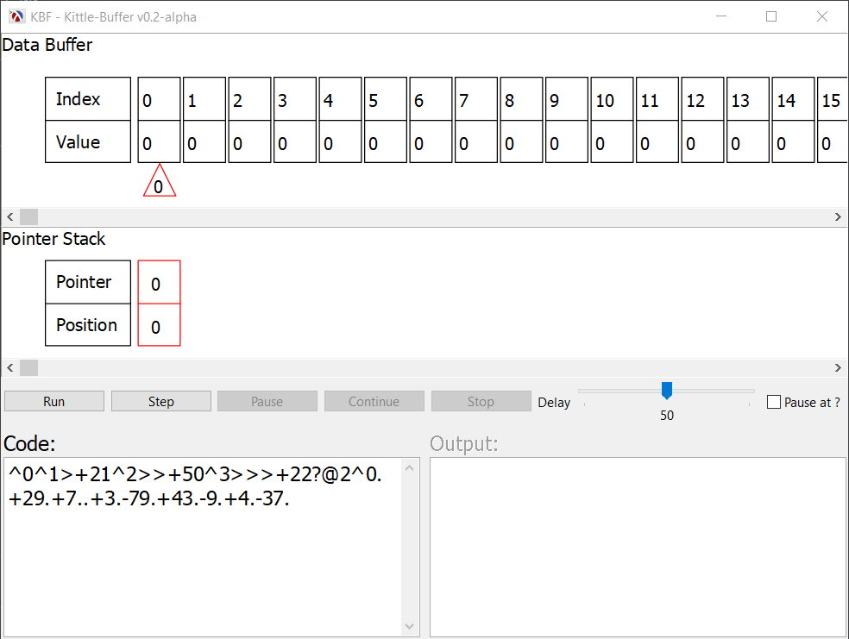Click the data buffer index 10 cell
This screenshot has height=639, width=849.
613,99
